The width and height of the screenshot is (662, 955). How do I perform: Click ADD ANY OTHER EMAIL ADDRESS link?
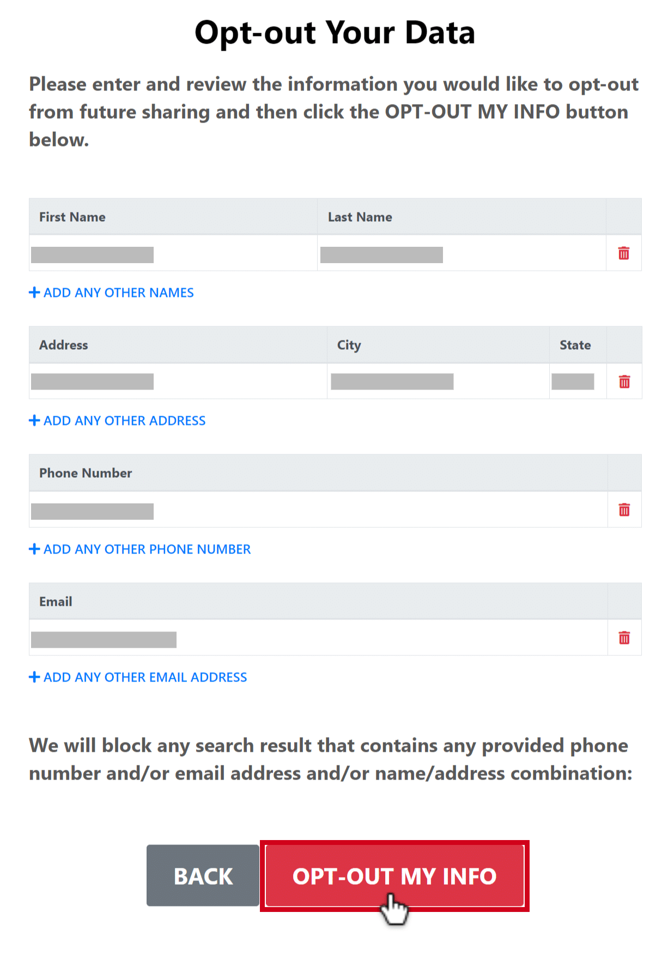point(145,677)
